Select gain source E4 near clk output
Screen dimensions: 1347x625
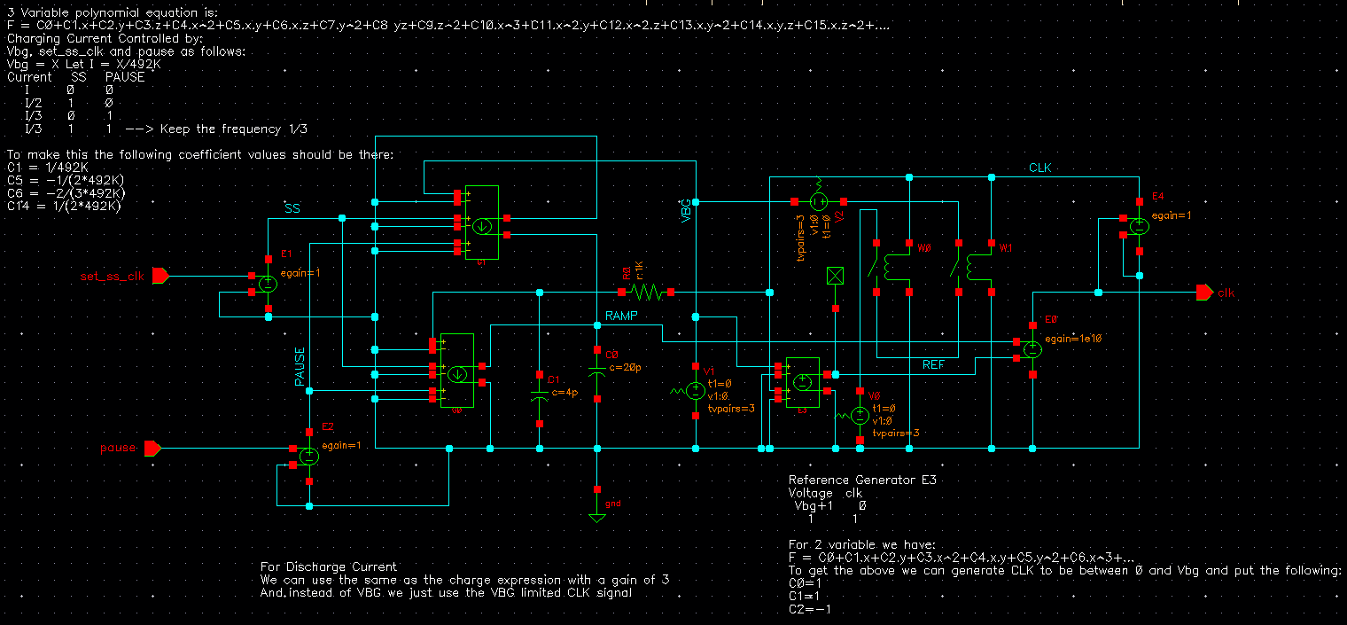click(x=1141, y=224)
